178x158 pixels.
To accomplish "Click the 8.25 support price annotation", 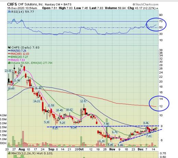I will pyautogui.click(x=55, y=128).
